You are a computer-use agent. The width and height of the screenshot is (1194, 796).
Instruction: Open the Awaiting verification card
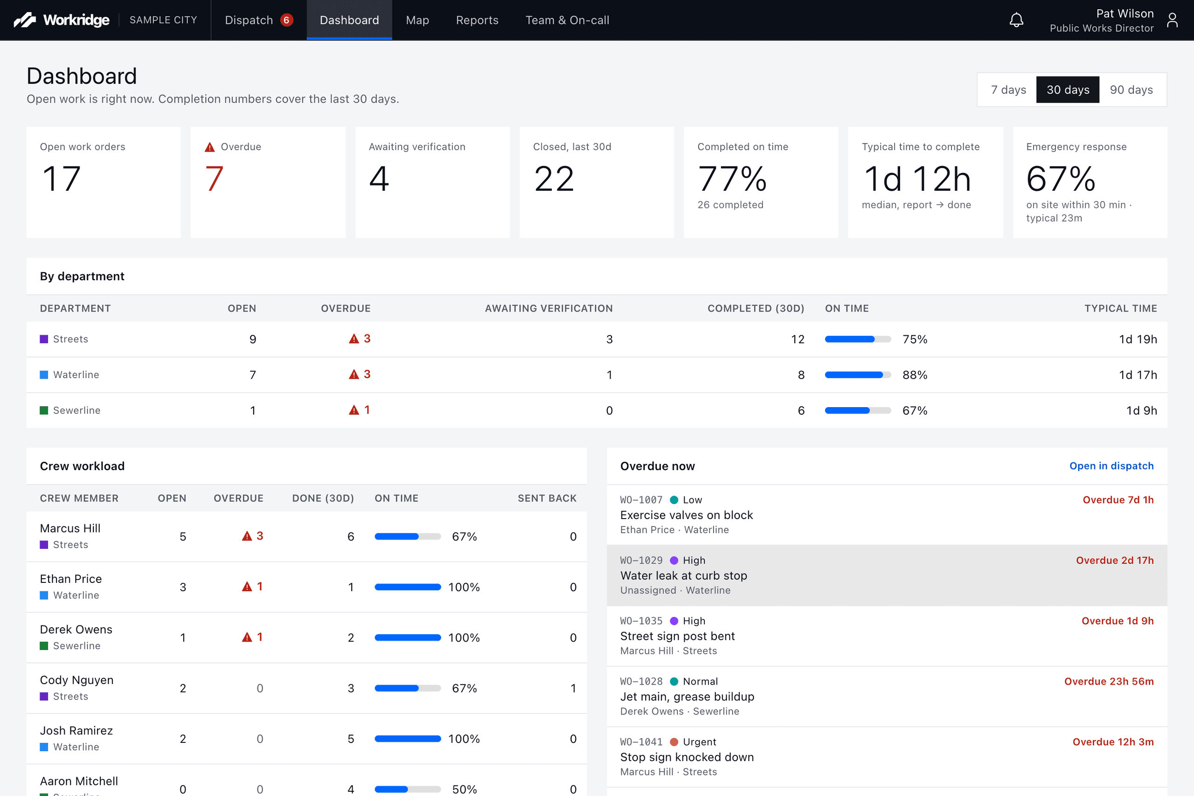pyautogui.click(x=432, y=182)
